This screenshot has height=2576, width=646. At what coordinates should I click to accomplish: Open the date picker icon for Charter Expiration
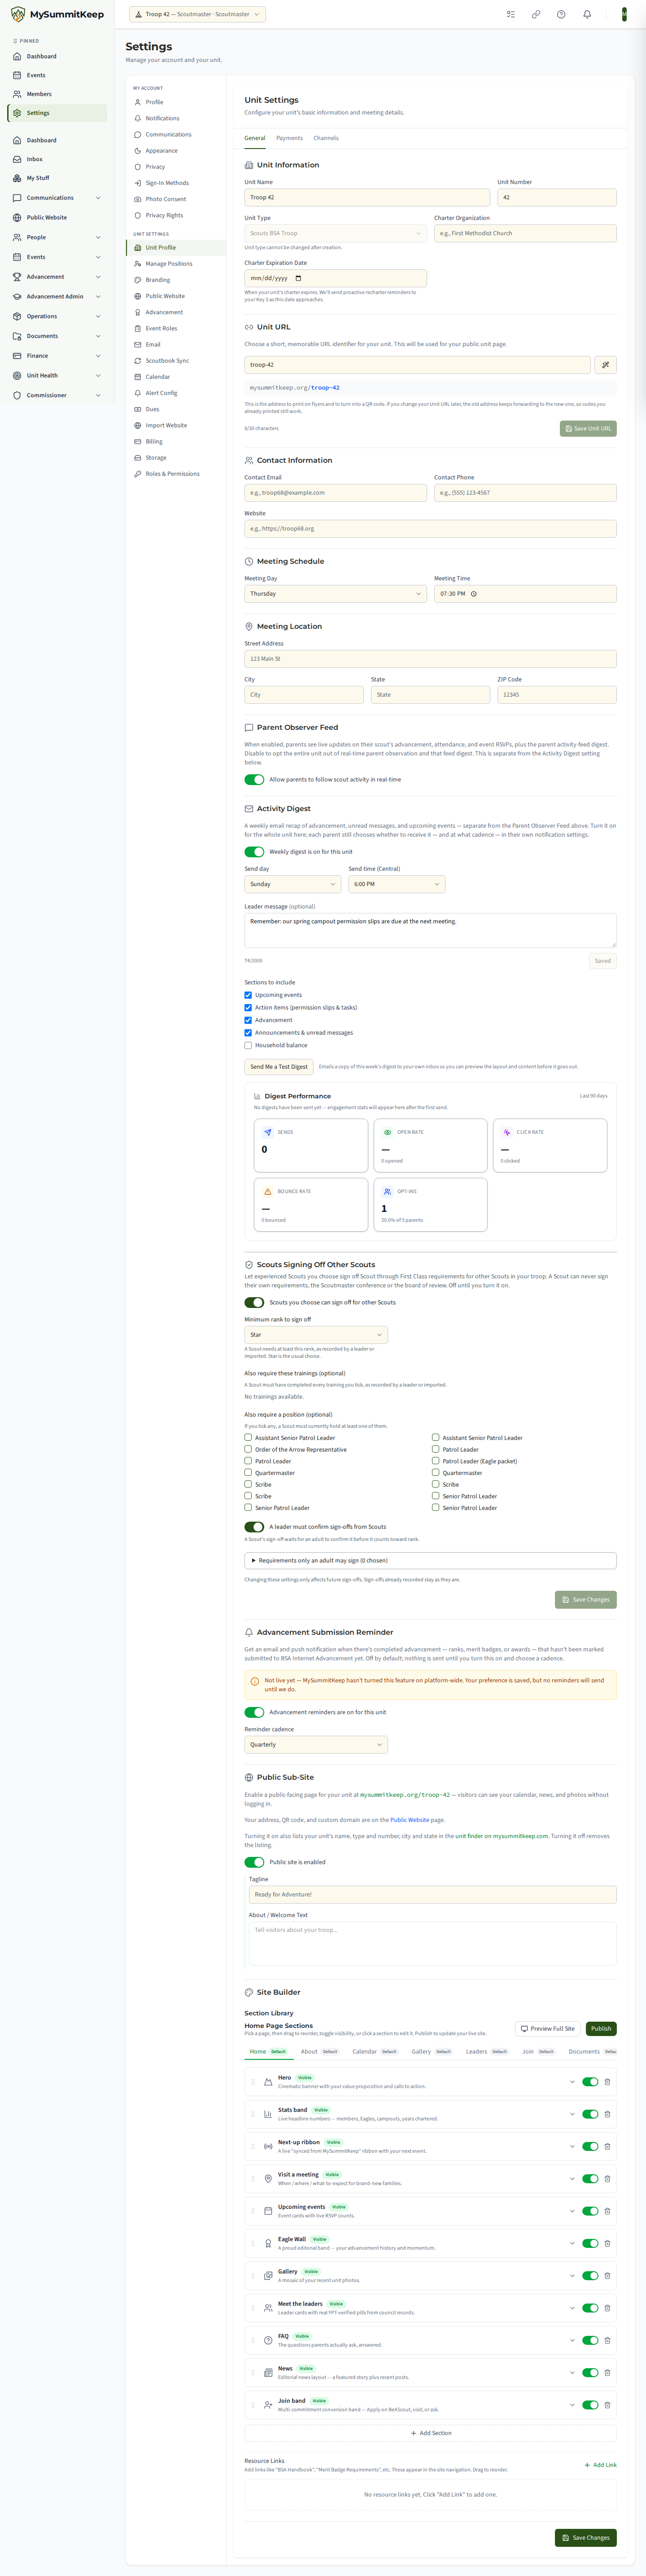coord(298,278)
